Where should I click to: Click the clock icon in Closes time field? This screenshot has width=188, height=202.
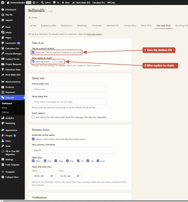pyautogui.click(x=78, y=176)
